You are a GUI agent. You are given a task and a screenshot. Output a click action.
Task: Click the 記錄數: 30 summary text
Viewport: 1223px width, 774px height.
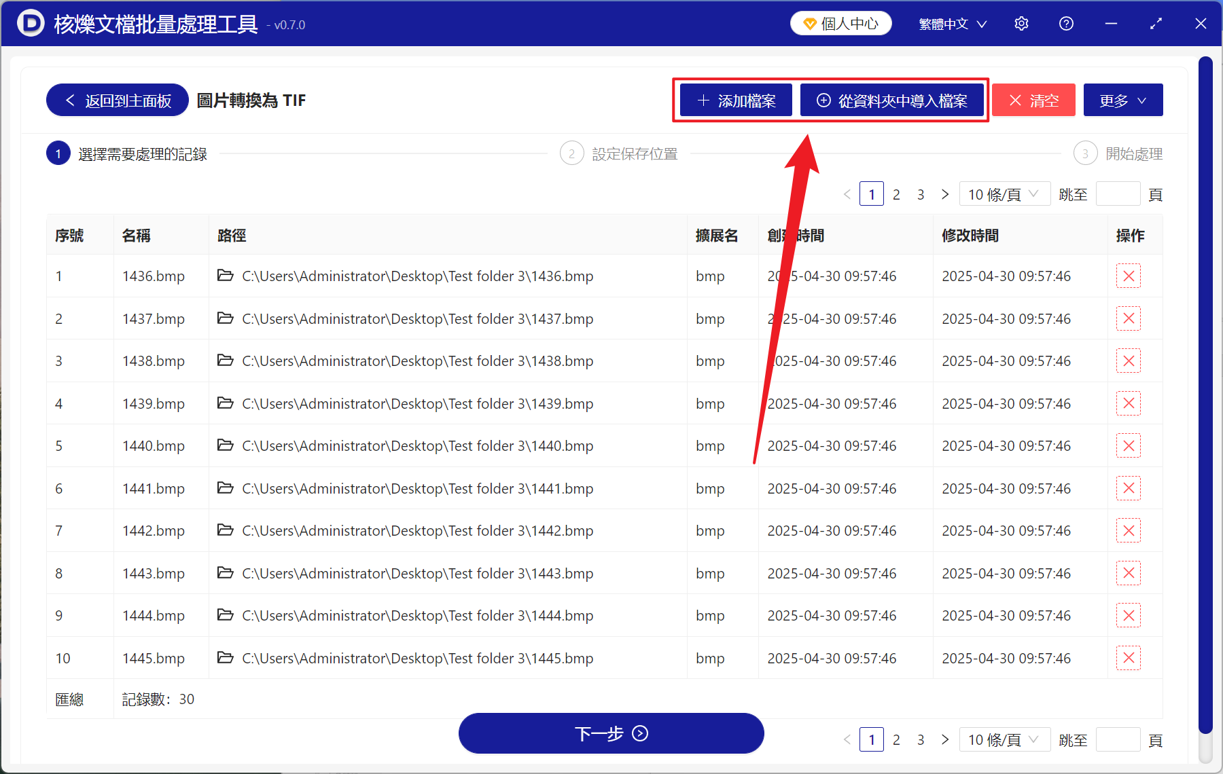(x=158, y=699)
